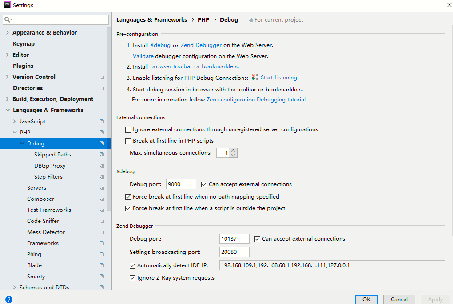Open Keymap settings page
Image resolution: width=453 pixels, height=304 pixels.
click(24, 44)
